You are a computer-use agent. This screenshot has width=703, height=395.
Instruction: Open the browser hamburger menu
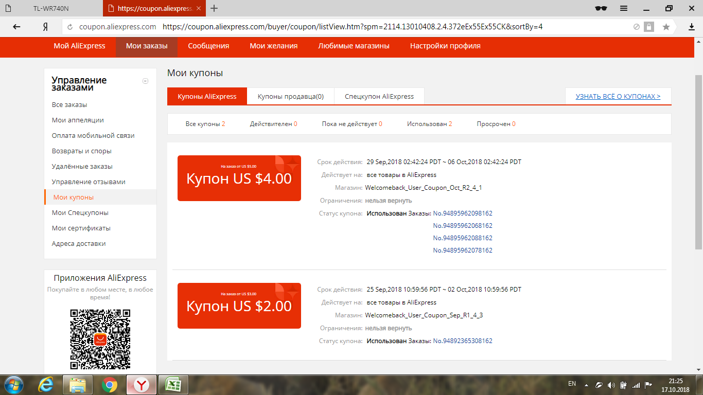click(x=624, y=8)
